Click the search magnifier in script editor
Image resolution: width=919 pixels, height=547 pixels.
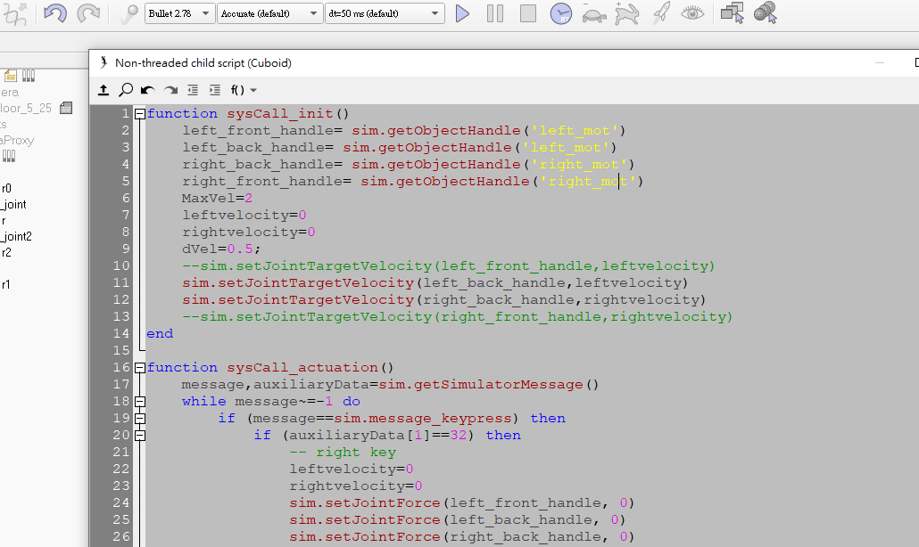click(x=126, y=90)
